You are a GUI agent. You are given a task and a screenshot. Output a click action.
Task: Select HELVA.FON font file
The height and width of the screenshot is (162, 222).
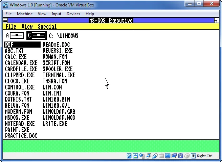17,105
